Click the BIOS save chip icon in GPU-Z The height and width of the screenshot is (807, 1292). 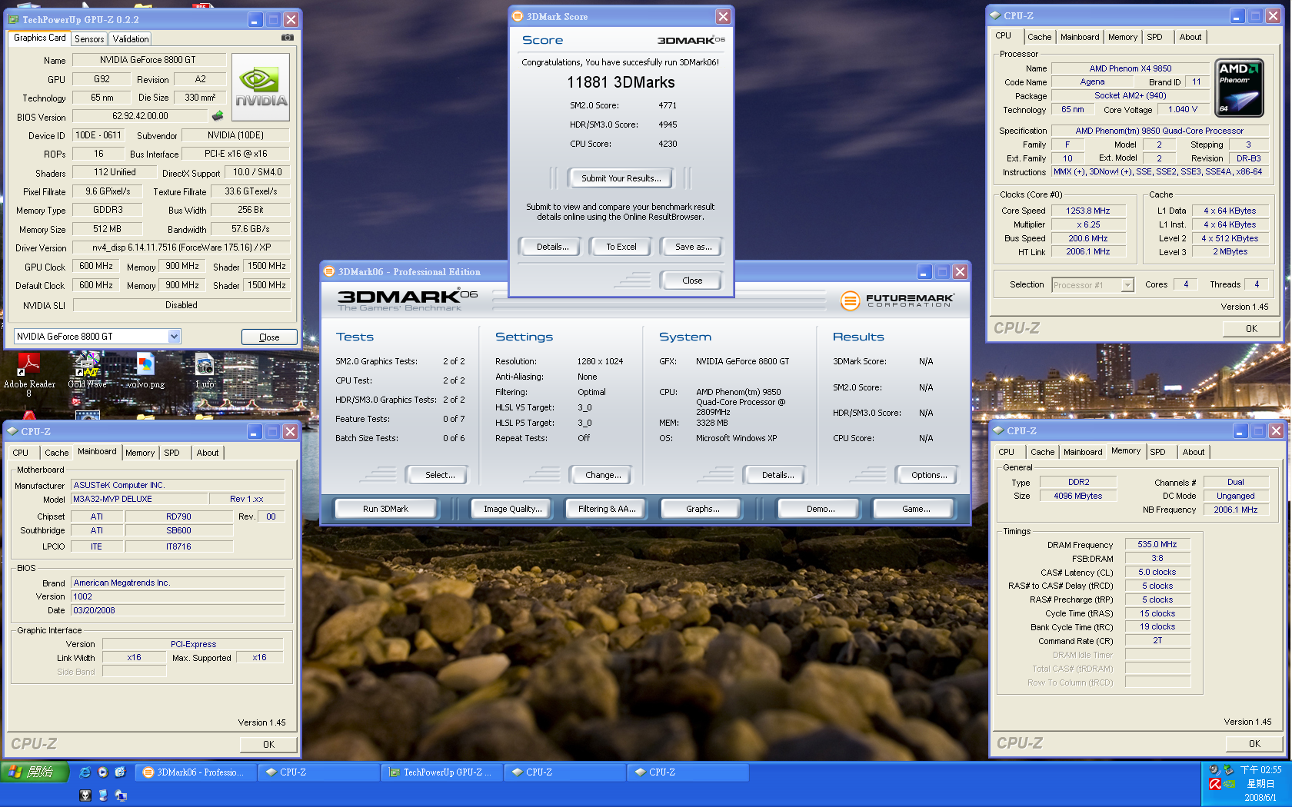pos(218,116)
